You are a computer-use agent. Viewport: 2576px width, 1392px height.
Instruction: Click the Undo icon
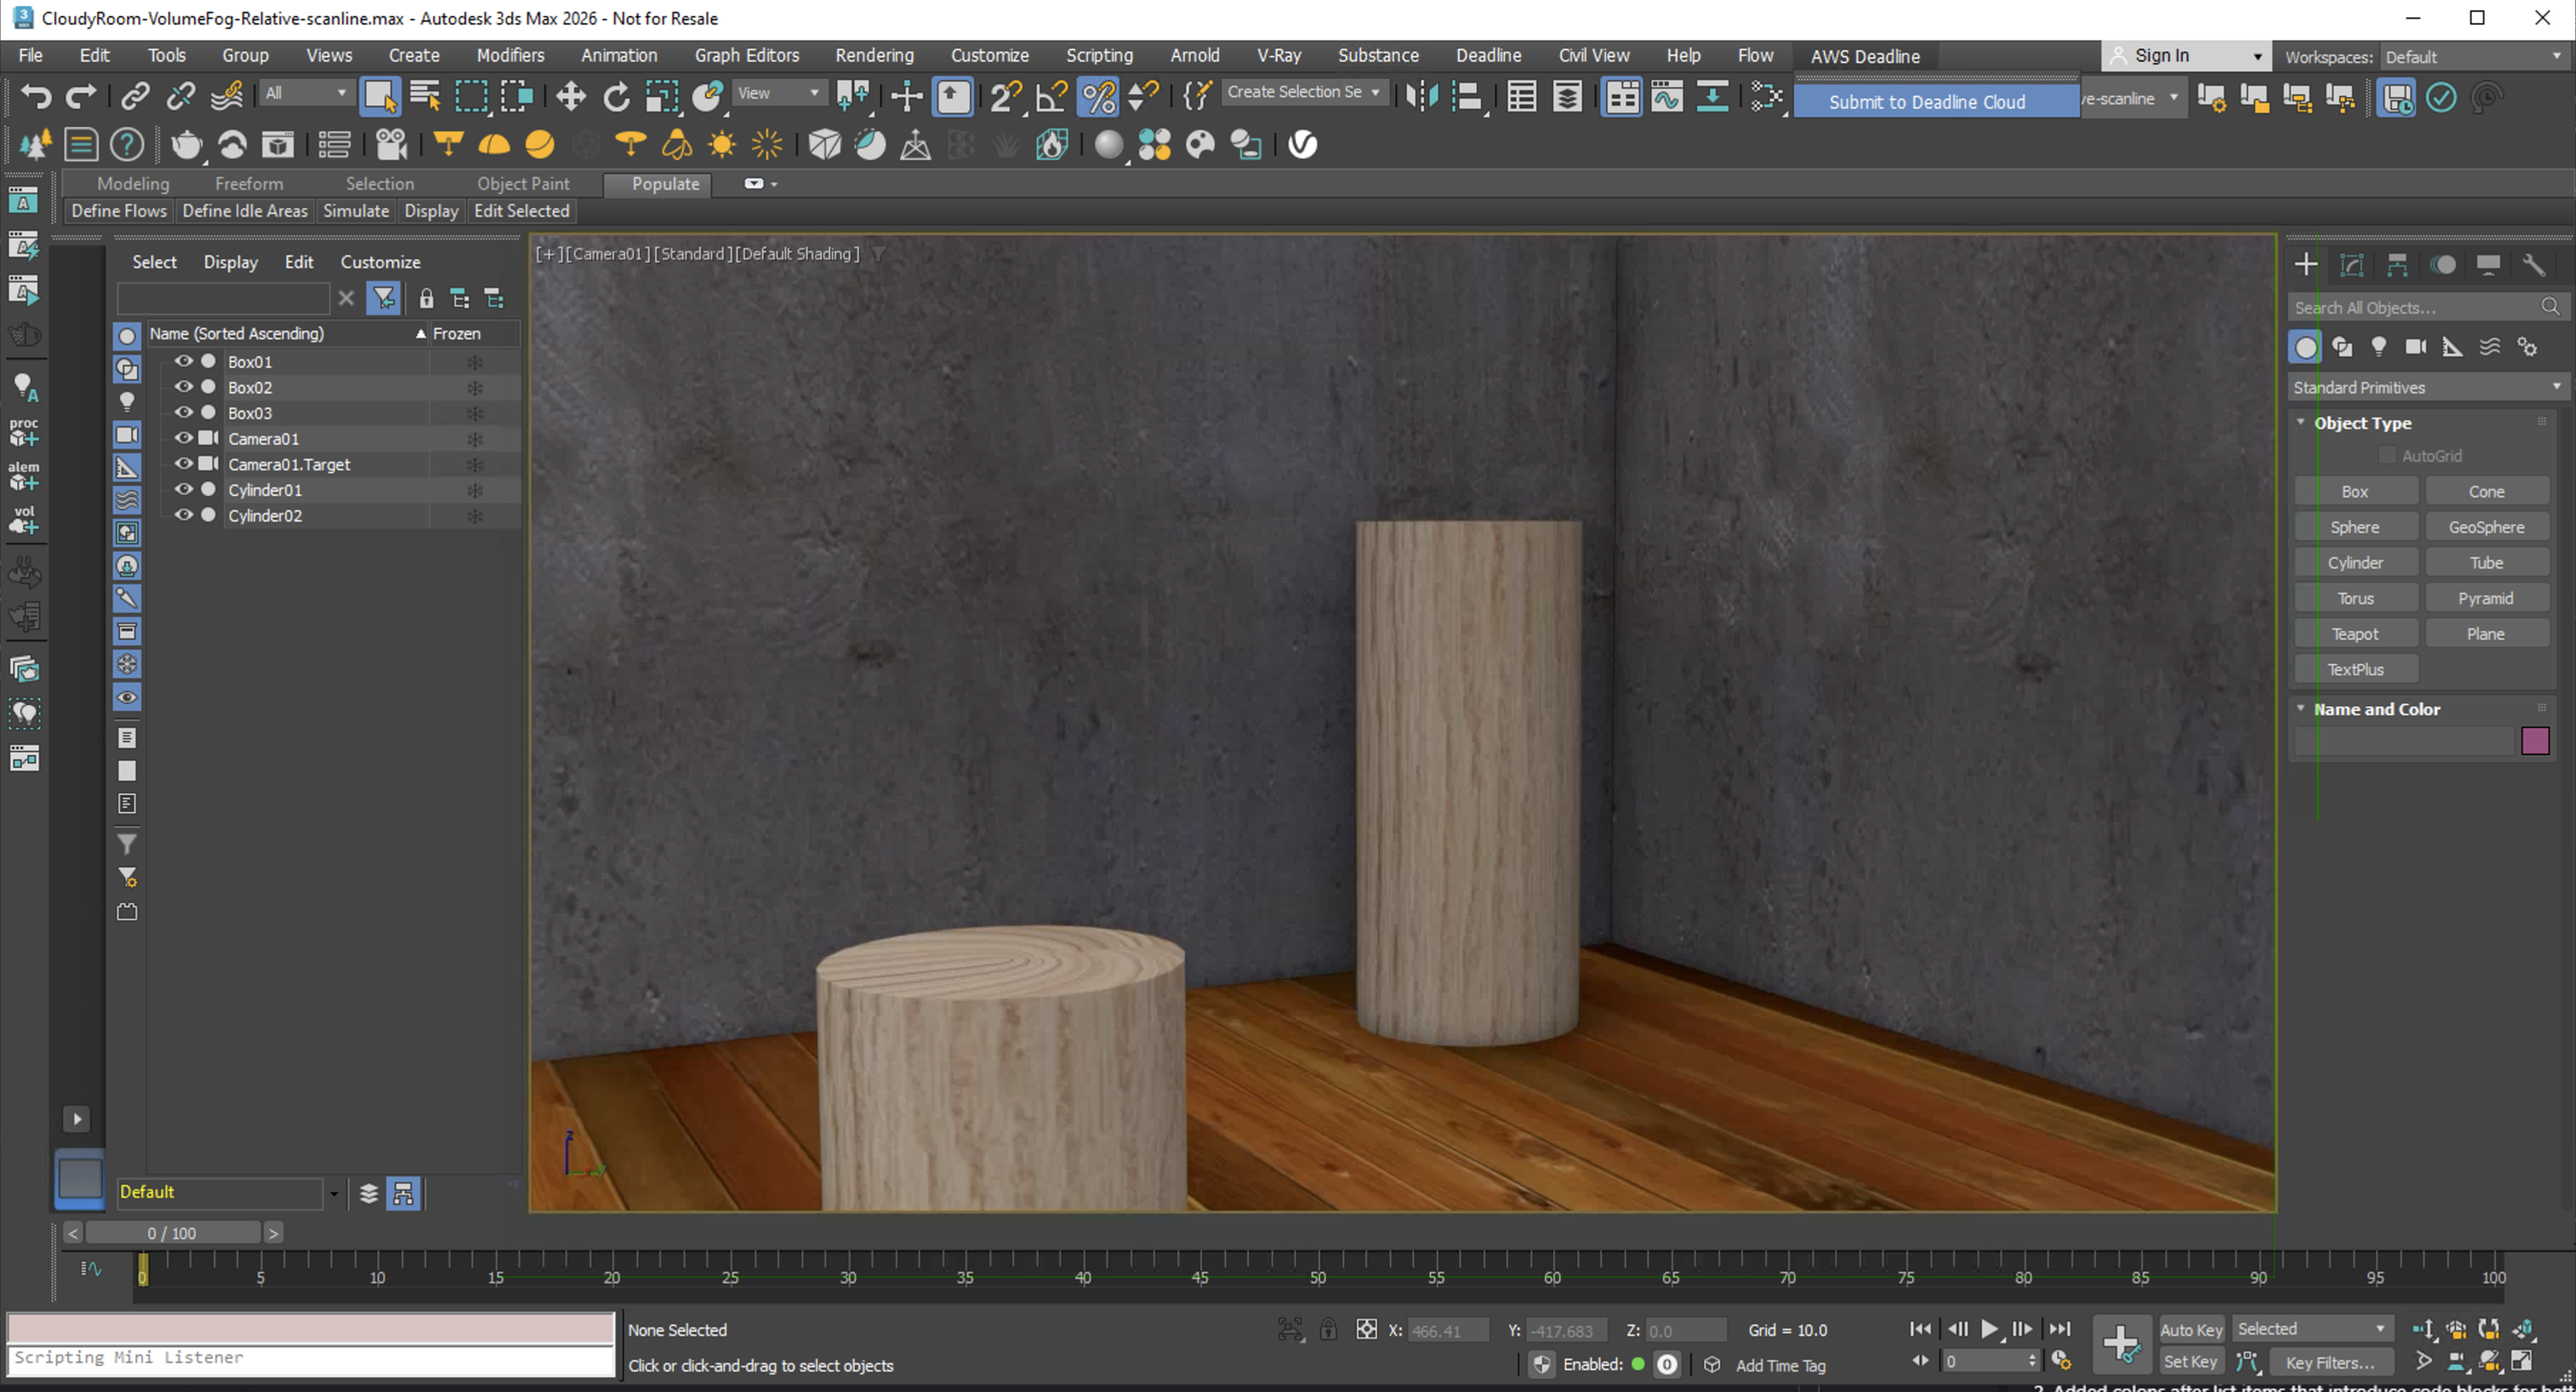point(35,95)
